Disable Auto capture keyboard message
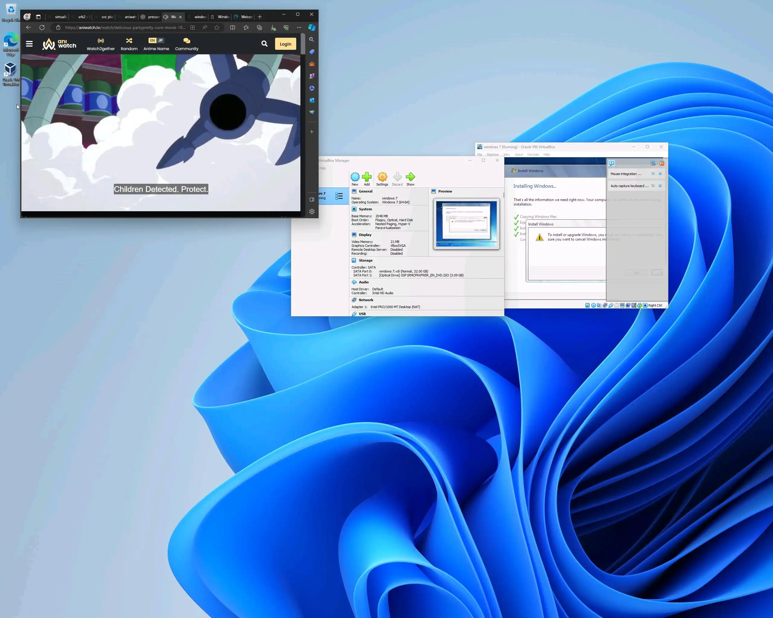This screenshot has width=773, height=618. [653, 186]
